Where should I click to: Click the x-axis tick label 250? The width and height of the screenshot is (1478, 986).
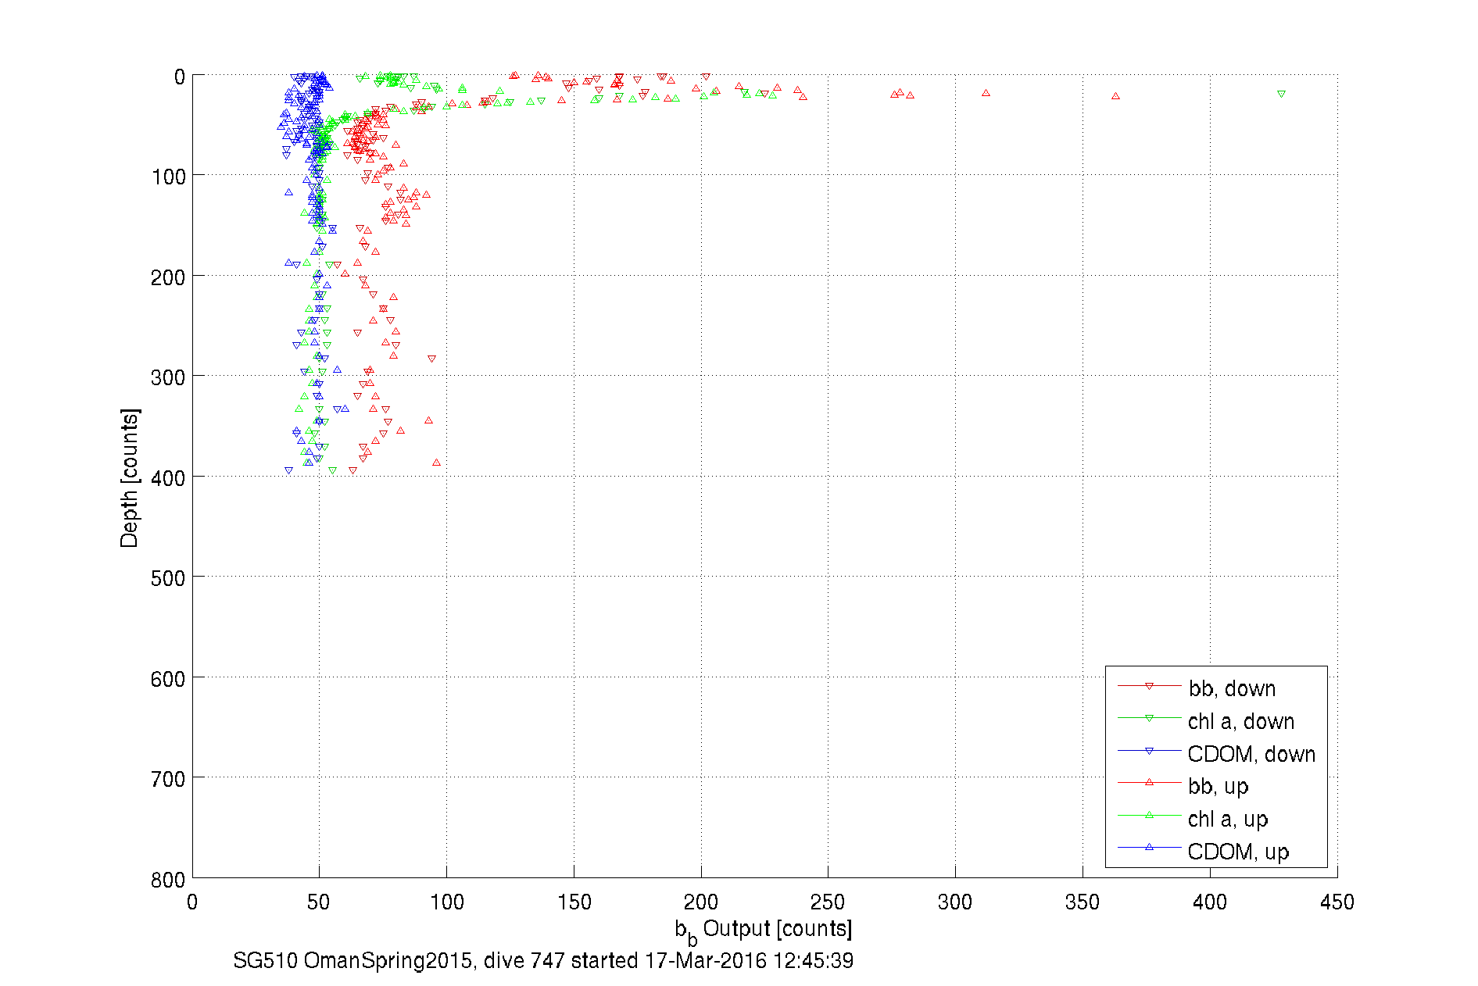pos(828,902)
